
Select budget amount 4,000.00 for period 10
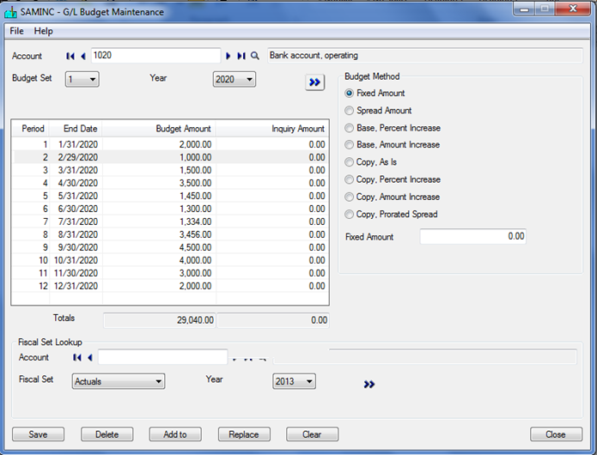tap(159, 261)
